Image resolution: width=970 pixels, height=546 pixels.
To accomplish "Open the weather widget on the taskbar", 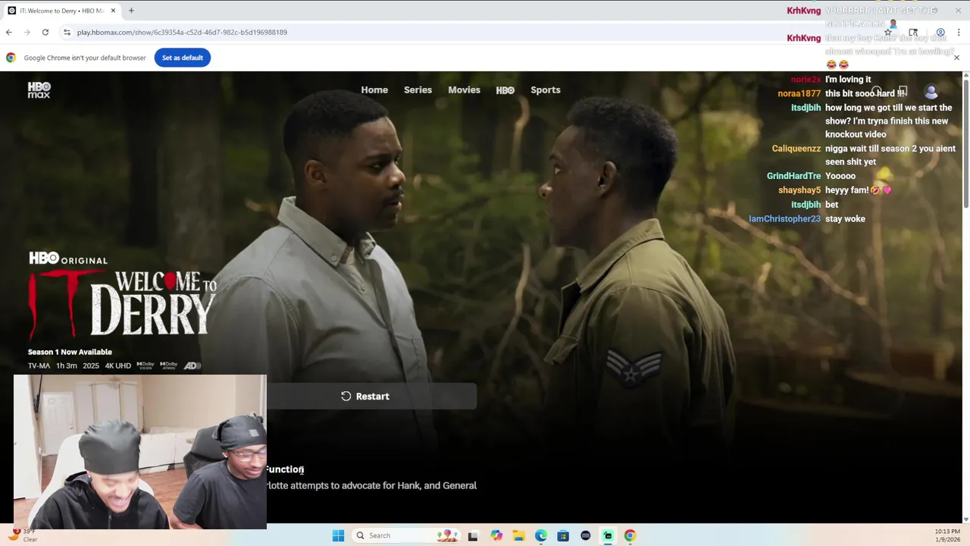I will [x=23, y=535].
